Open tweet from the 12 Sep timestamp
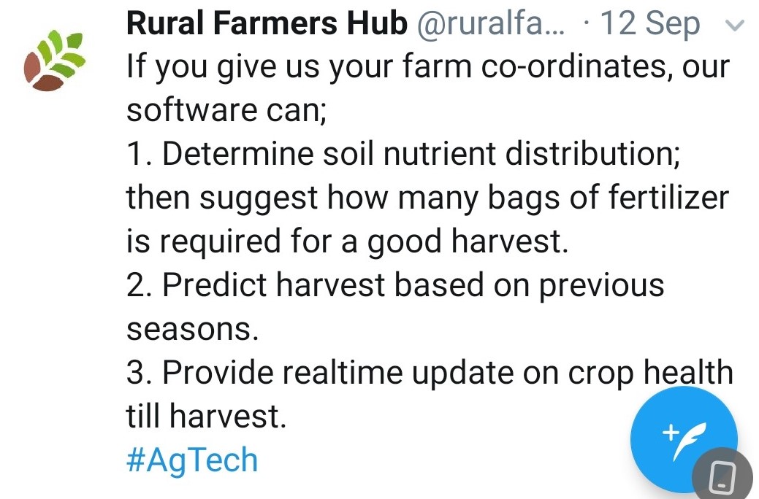 648,23
